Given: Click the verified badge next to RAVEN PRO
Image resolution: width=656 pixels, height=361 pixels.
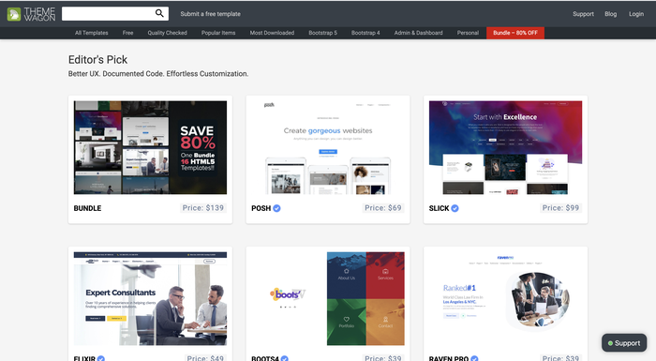Looking at the screenshot, I should pyautogui.click(x=474, y=358).
